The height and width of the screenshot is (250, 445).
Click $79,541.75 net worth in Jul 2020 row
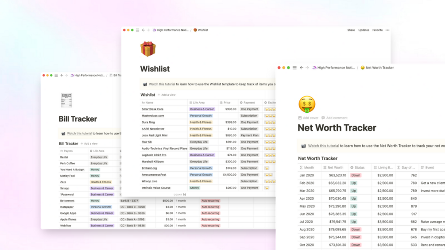point(337,222)
